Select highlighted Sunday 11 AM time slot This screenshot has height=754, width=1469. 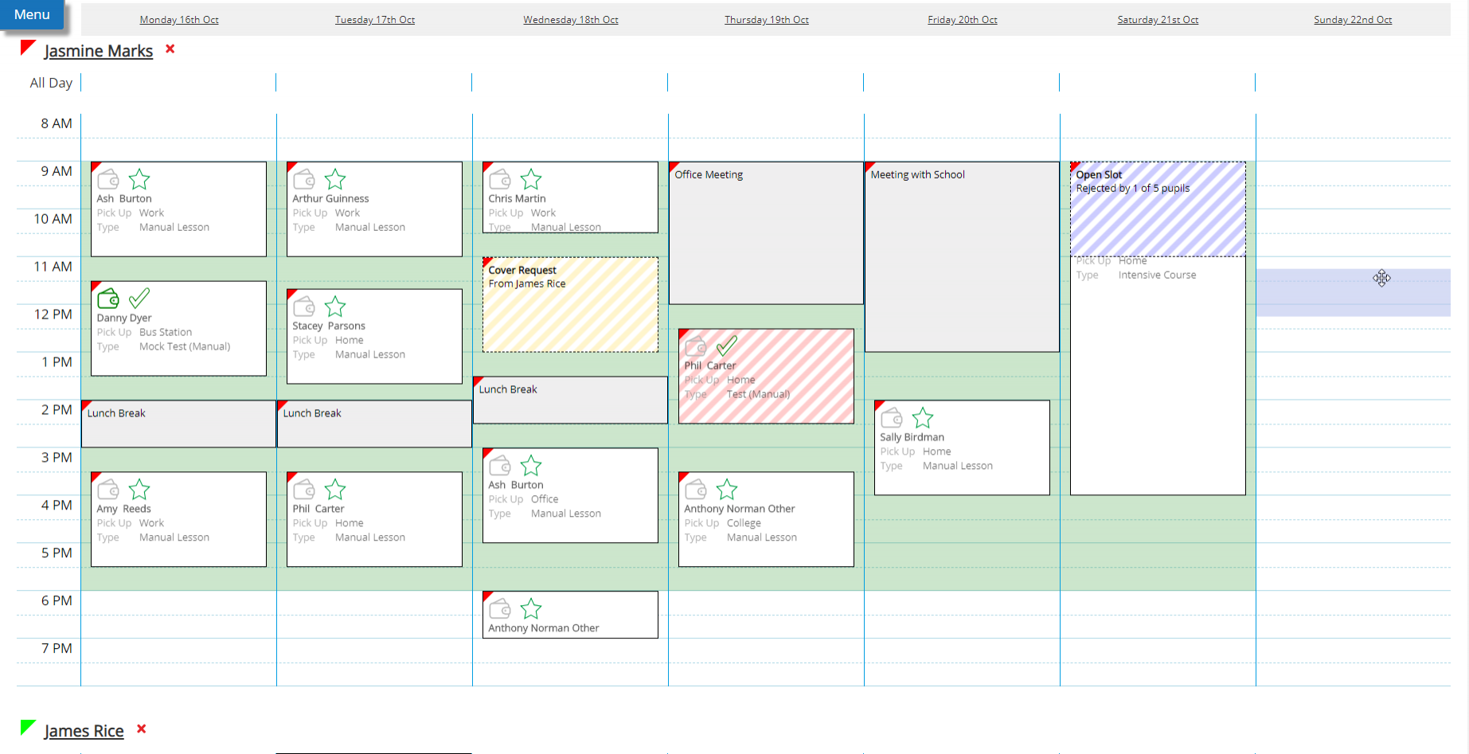point(1354,292)
